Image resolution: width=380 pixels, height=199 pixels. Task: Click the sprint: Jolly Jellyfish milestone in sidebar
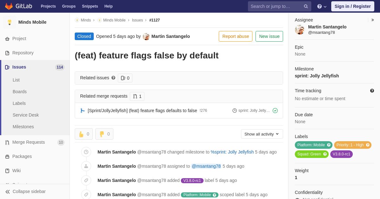click(x=317, y=76)
